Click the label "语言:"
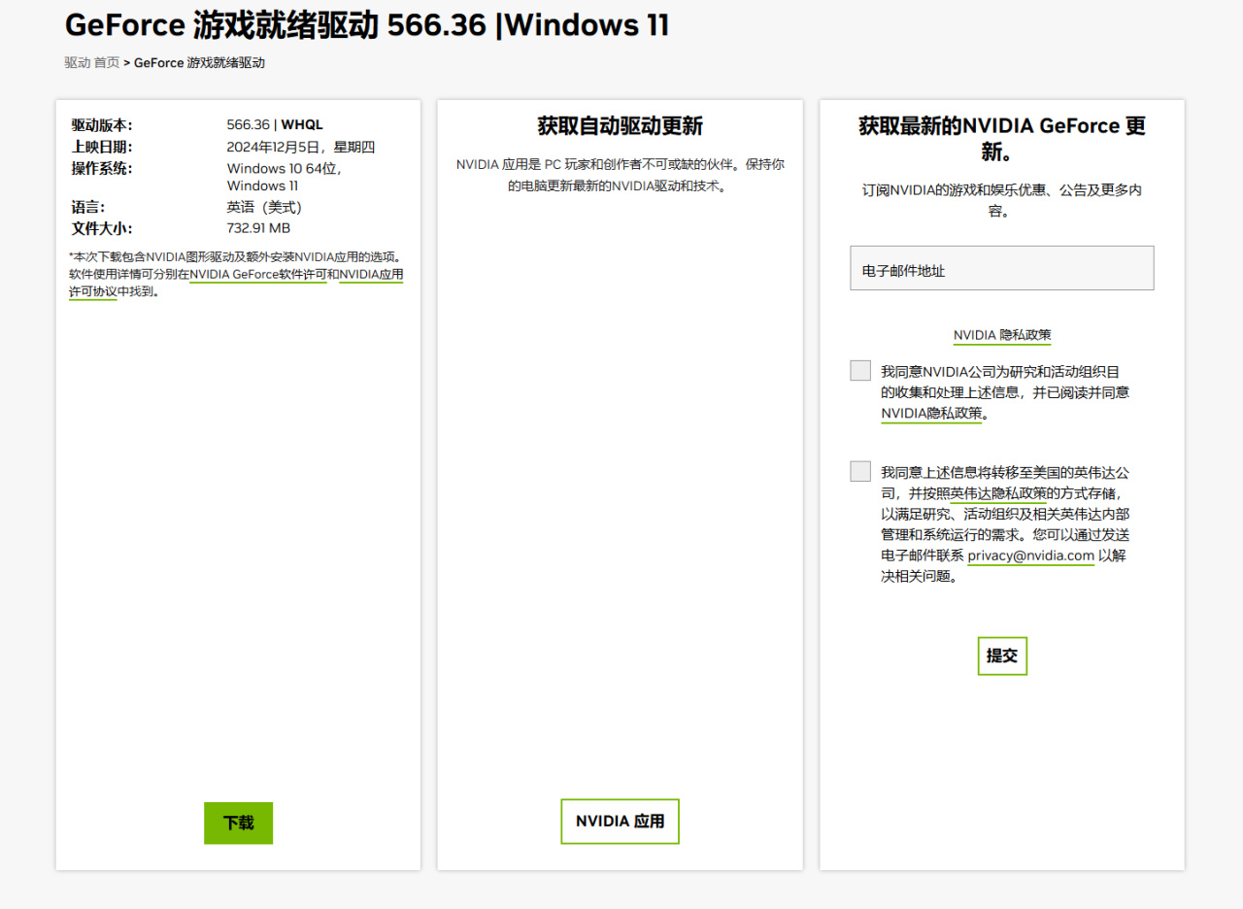 pyautogui.click(x=88, y=207)
